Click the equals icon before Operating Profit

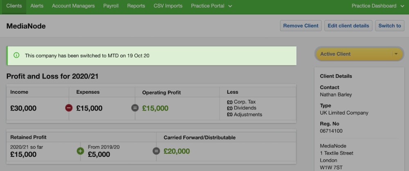pyautogui.click(x=135, y=108)
